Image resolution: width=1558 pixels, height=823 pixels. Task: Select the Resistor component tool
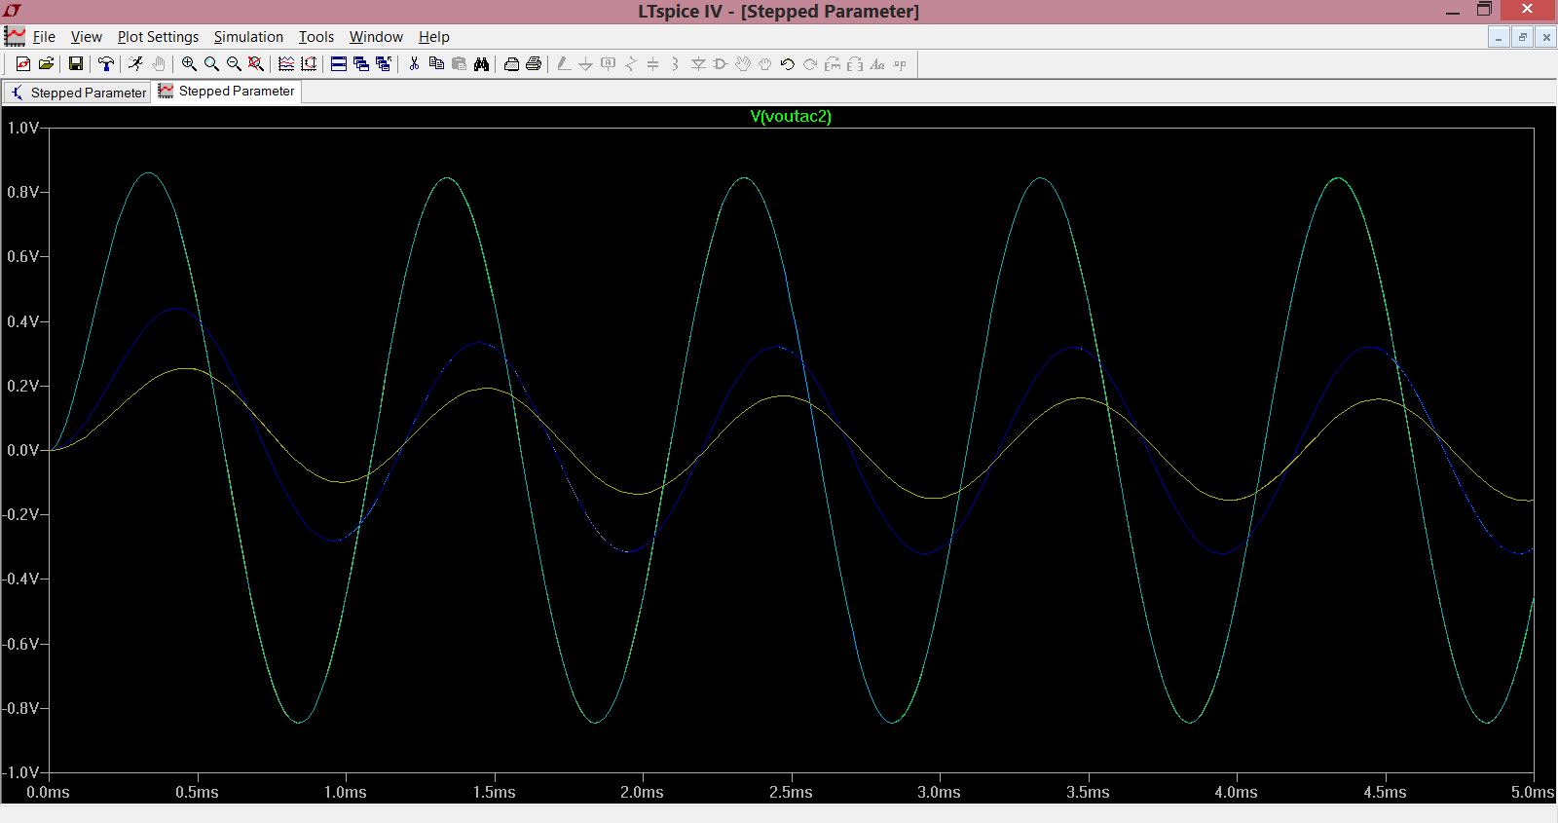click(631, 64)
